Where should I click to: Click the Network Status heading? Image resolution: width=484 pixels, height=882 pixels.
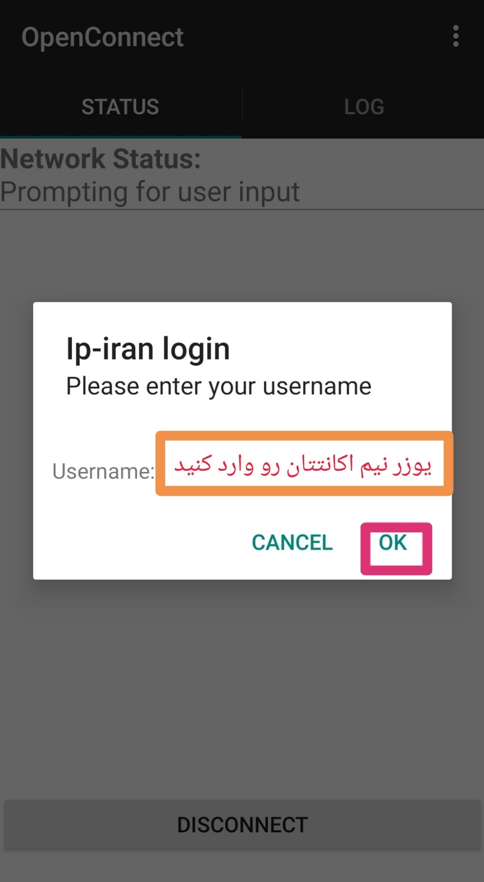click(x=100, y=159)
